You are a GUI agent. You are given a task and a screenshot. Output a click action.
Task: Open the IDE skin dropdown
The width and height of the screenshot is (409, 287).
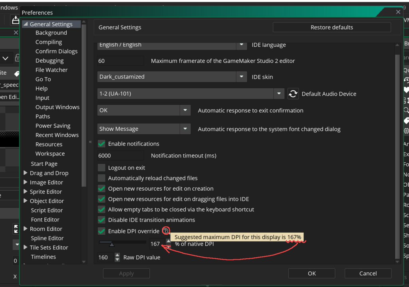[x=242, y=76]
